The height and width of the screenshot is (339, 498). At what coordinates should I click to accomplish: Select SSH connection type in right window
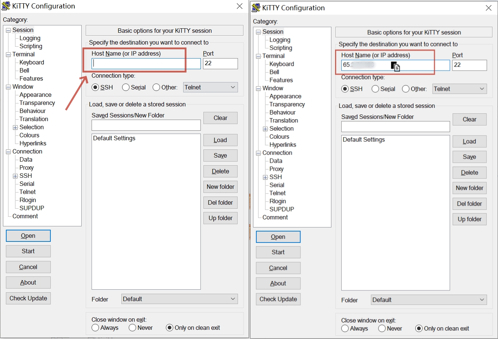(x=345, y=89)
